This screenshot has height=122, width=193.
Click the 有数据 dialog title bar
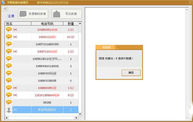[x=119, y=47]
